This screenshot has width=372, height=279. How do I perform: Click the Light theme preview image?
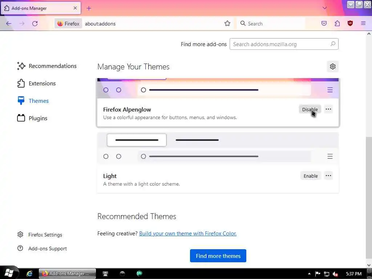[x=218, y=149]
